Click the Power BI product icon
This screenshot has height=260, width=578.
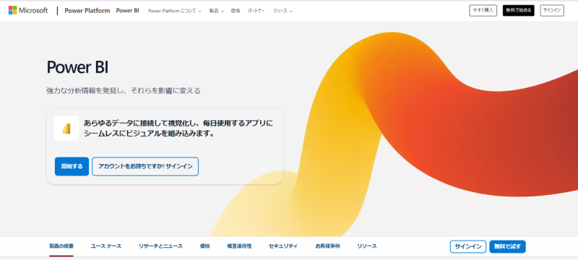tap(66, 129)
